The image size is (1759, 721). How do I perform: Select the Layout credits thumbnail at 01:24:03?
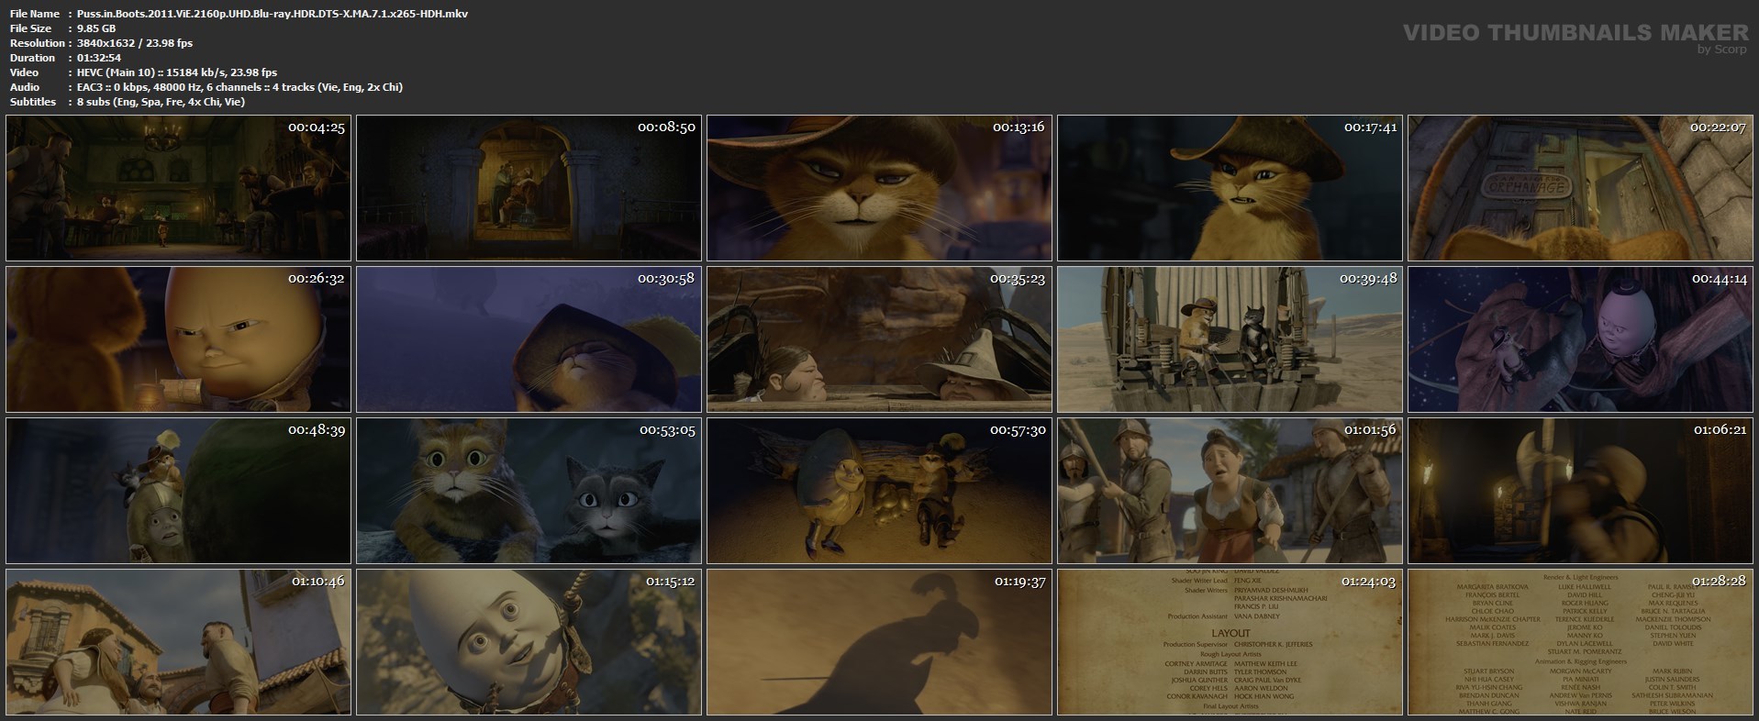[1230, 642]
